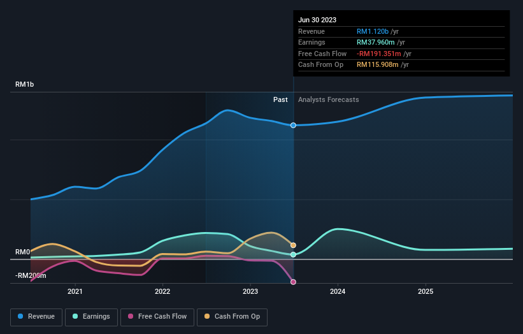Toggle the Earnings legend button

pos(91,317)
